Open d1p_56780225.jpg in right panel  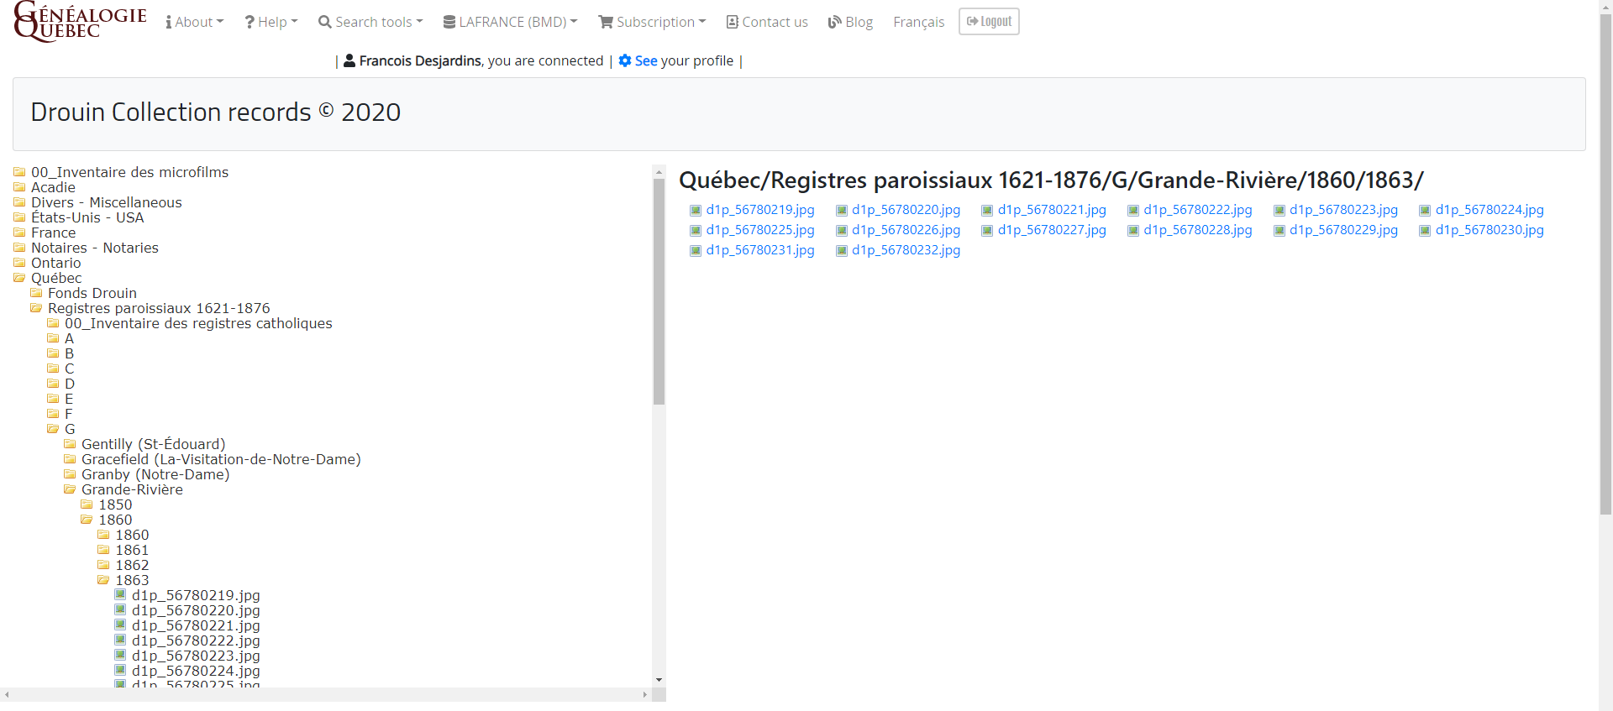pyautogui.click(x=760, y=230)
